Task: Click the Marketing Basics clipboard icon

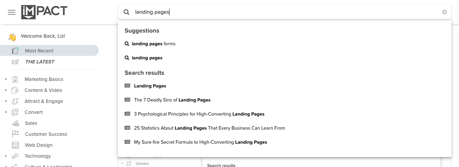Action: click(x=15, y=79)
